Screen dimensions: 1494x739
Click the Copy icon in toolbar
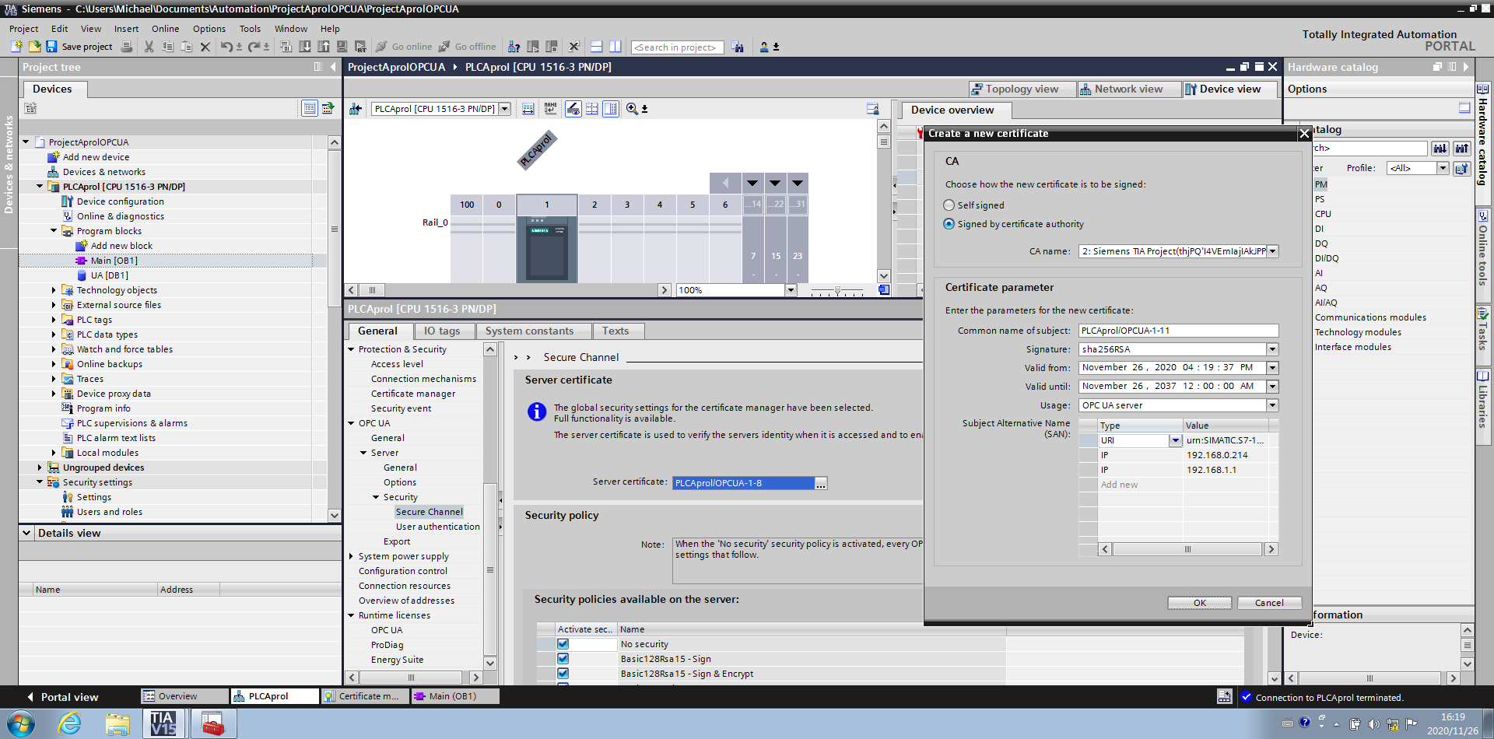pos(167,47)
